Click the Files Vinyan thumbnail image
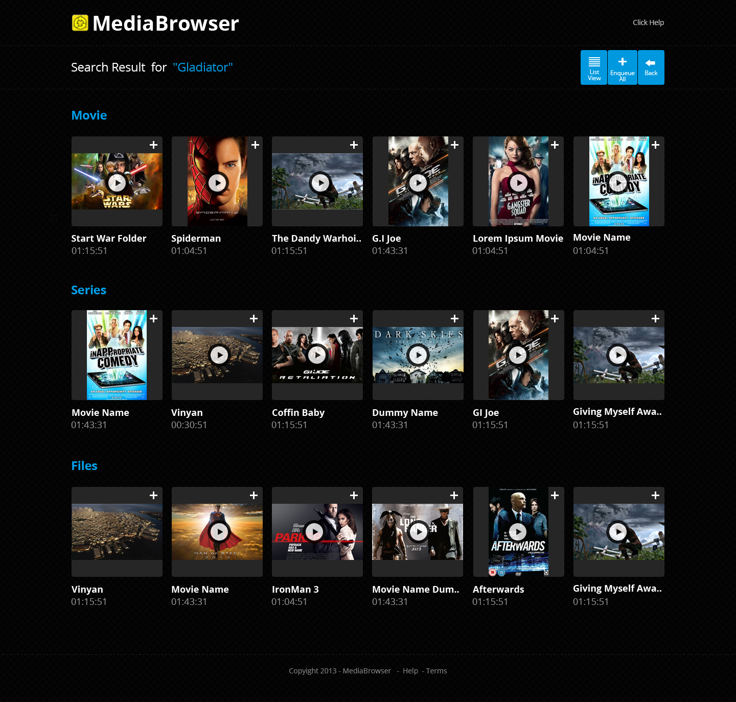Image resolution: width=736 pixels, height=702 pixels. (x=117, y=532)
